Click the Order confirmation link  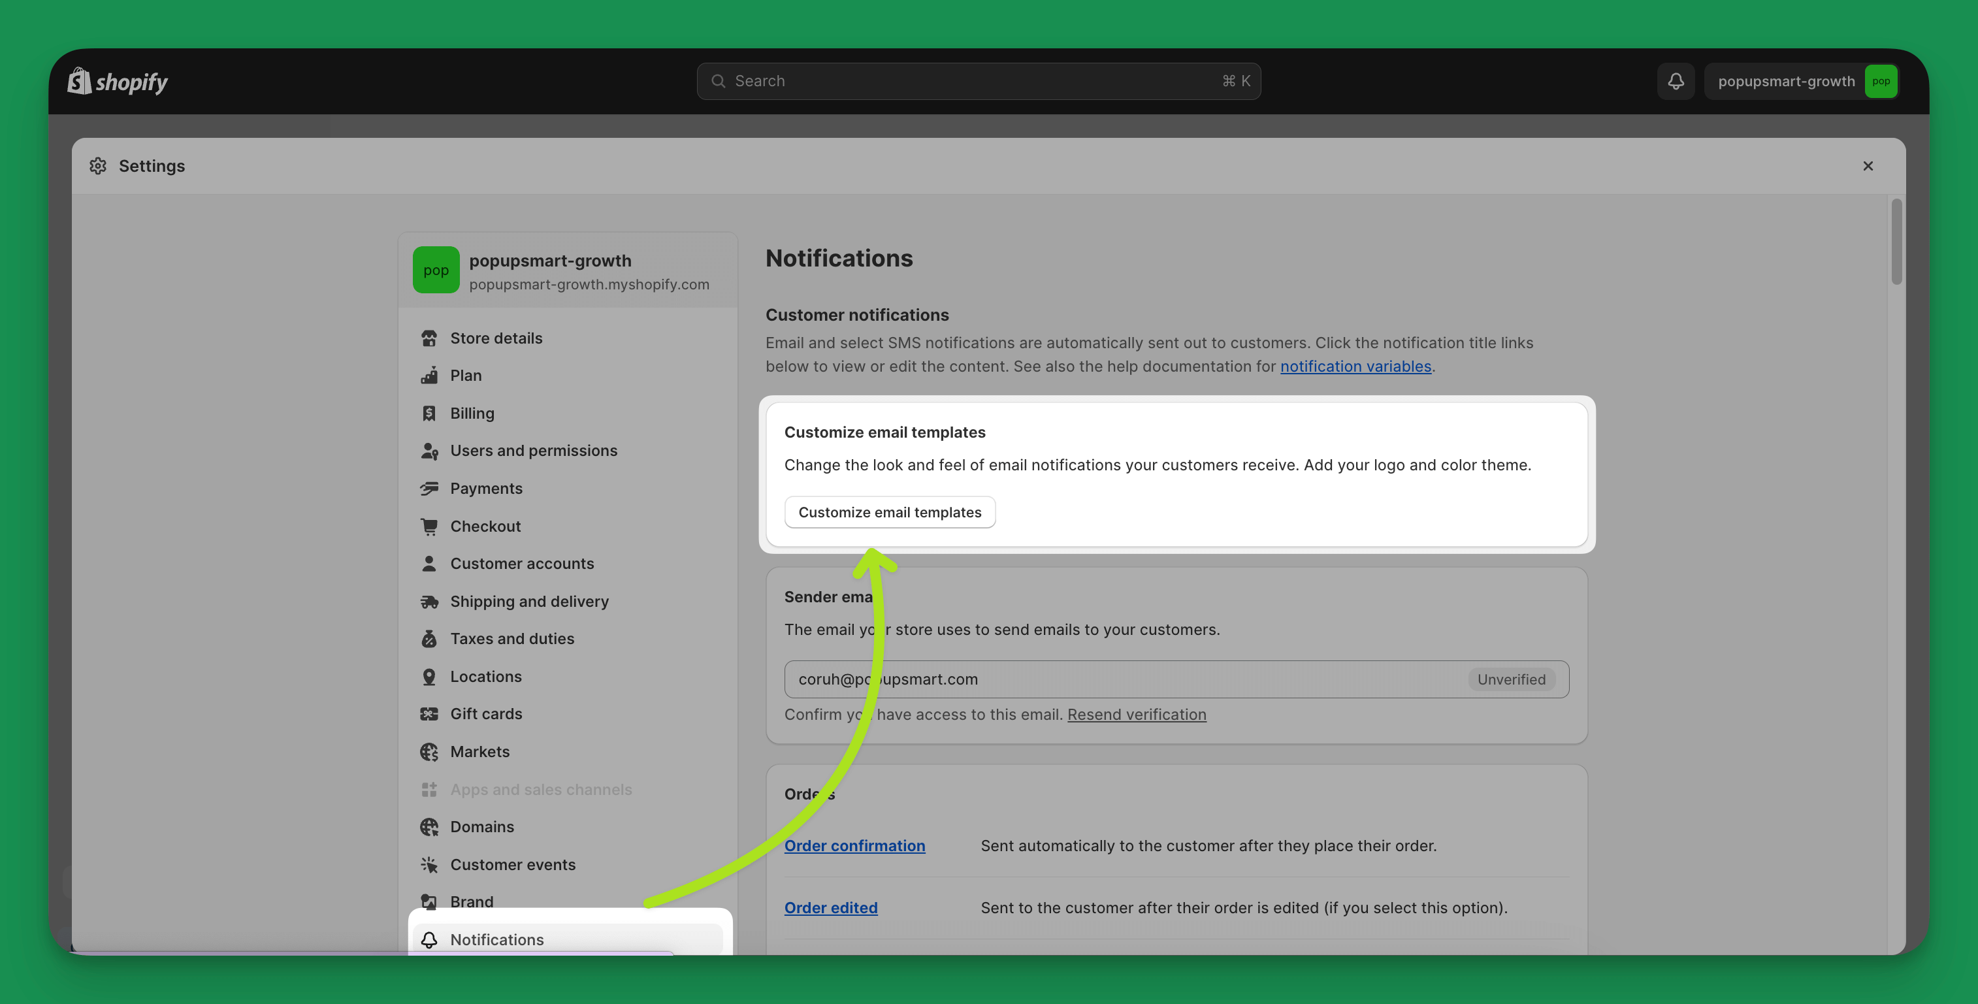click(854, 845)
